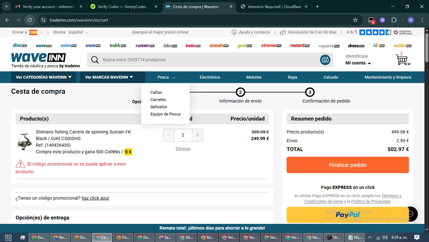The height and width of the screenshot is (242, 429).
Task: Open the dressinn store logo
Action: (356, 45)
